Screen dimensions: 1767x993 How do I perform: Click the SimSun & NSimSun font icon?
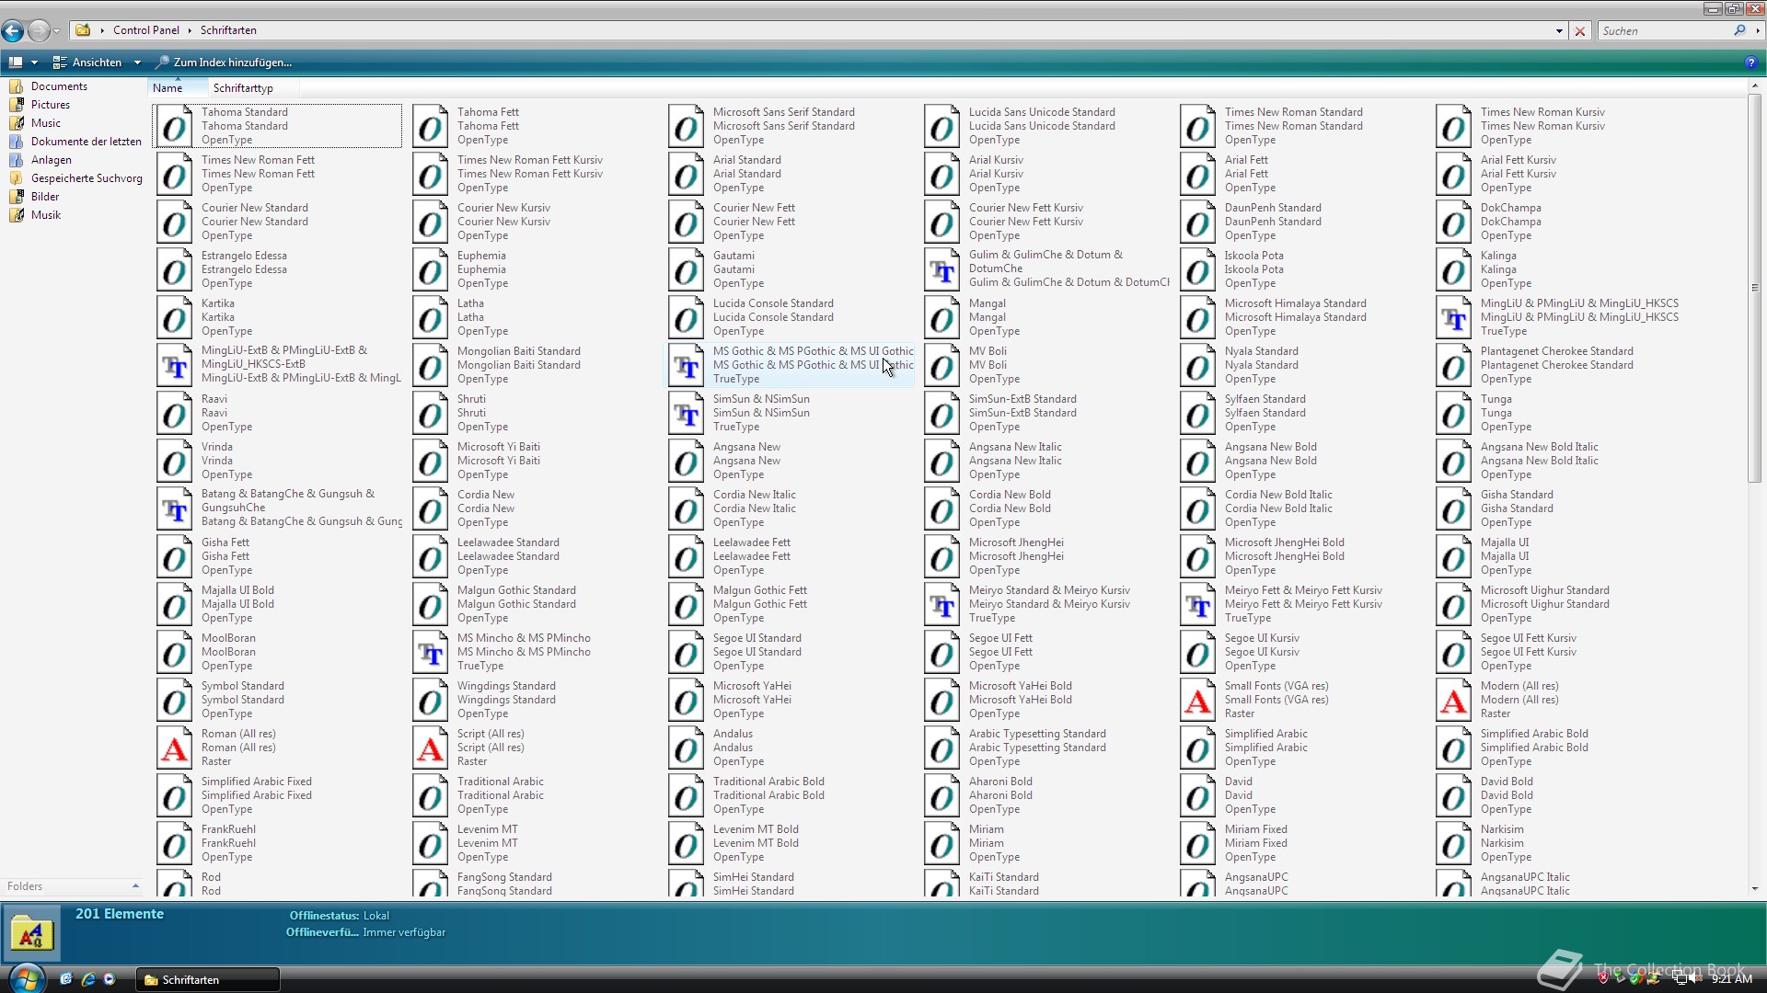(686, 413)
